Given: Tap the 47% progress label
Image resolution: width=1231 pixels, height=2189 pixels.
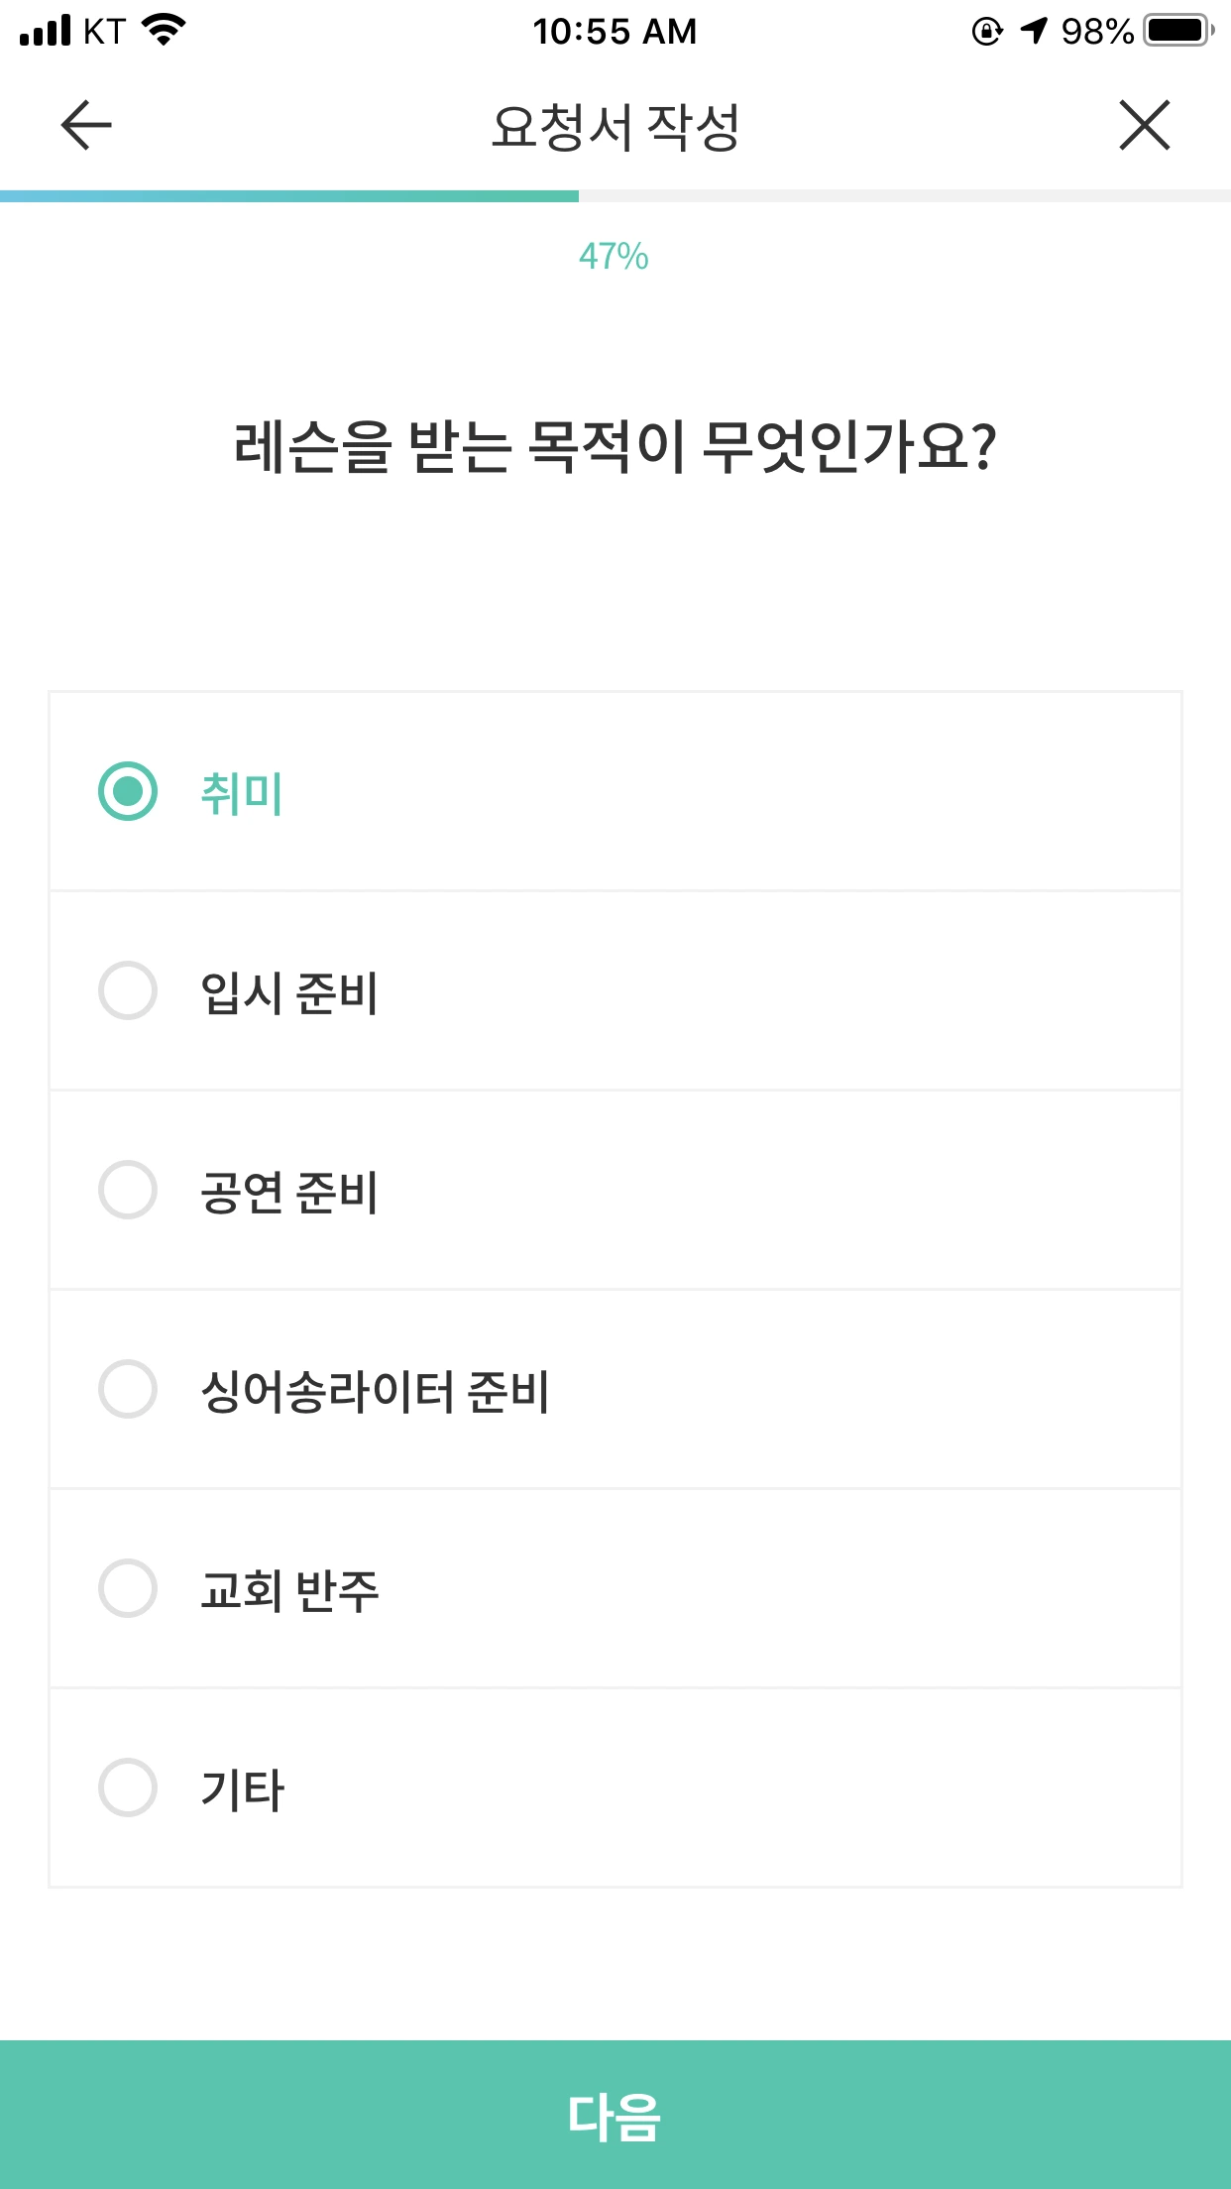Looking at the screenshot, I should tap(614, 257).
